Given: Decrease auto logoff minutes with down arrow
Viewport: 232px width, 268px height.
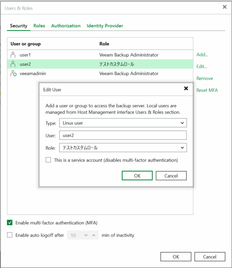Looking at the screenshot, I should click(86, 235).
